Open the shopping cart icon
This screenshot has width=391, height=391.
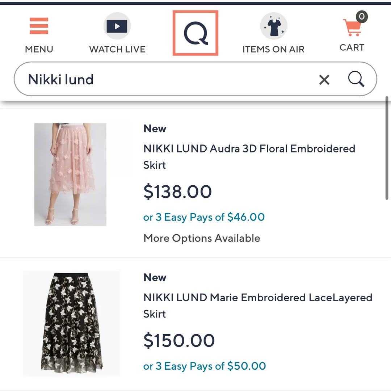click(x=352, y=28)
